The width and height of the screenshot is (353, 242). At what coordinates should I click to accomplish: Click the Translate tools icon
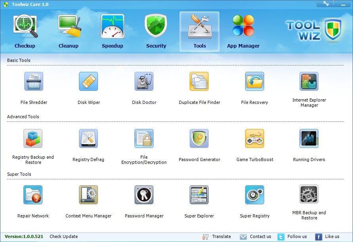coord(205,237)
